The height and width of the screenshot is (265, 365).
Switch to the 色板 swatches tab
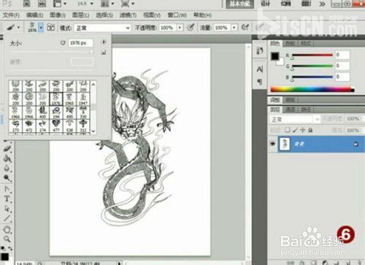291,44
